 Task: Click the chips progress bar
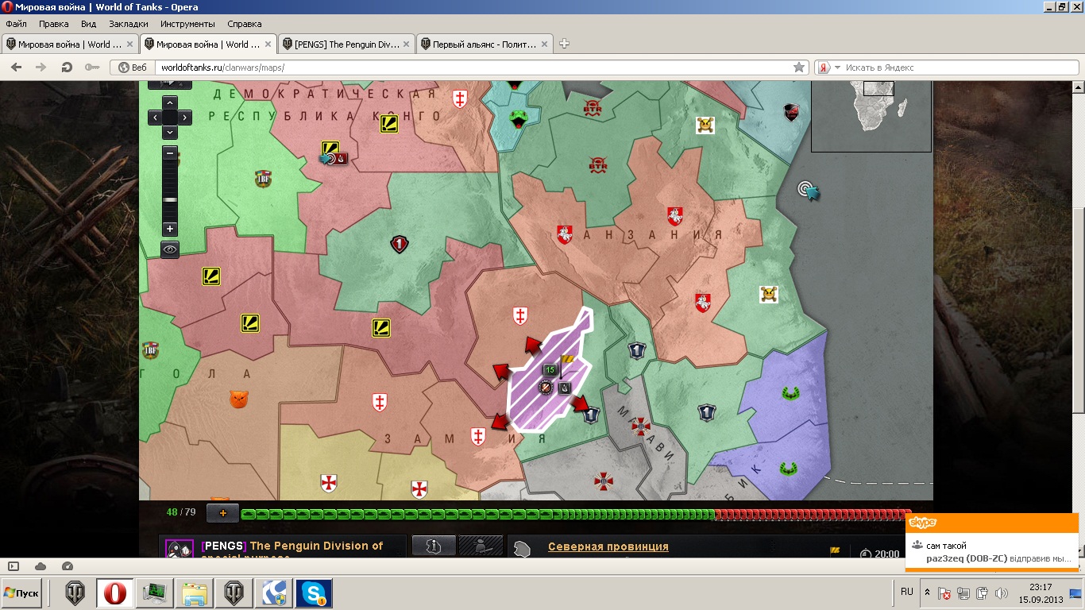coord(576,515)
